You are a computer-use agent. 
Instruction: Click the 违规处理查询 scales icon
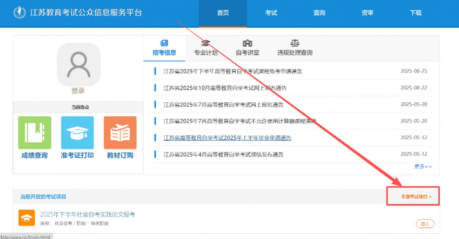295,43
